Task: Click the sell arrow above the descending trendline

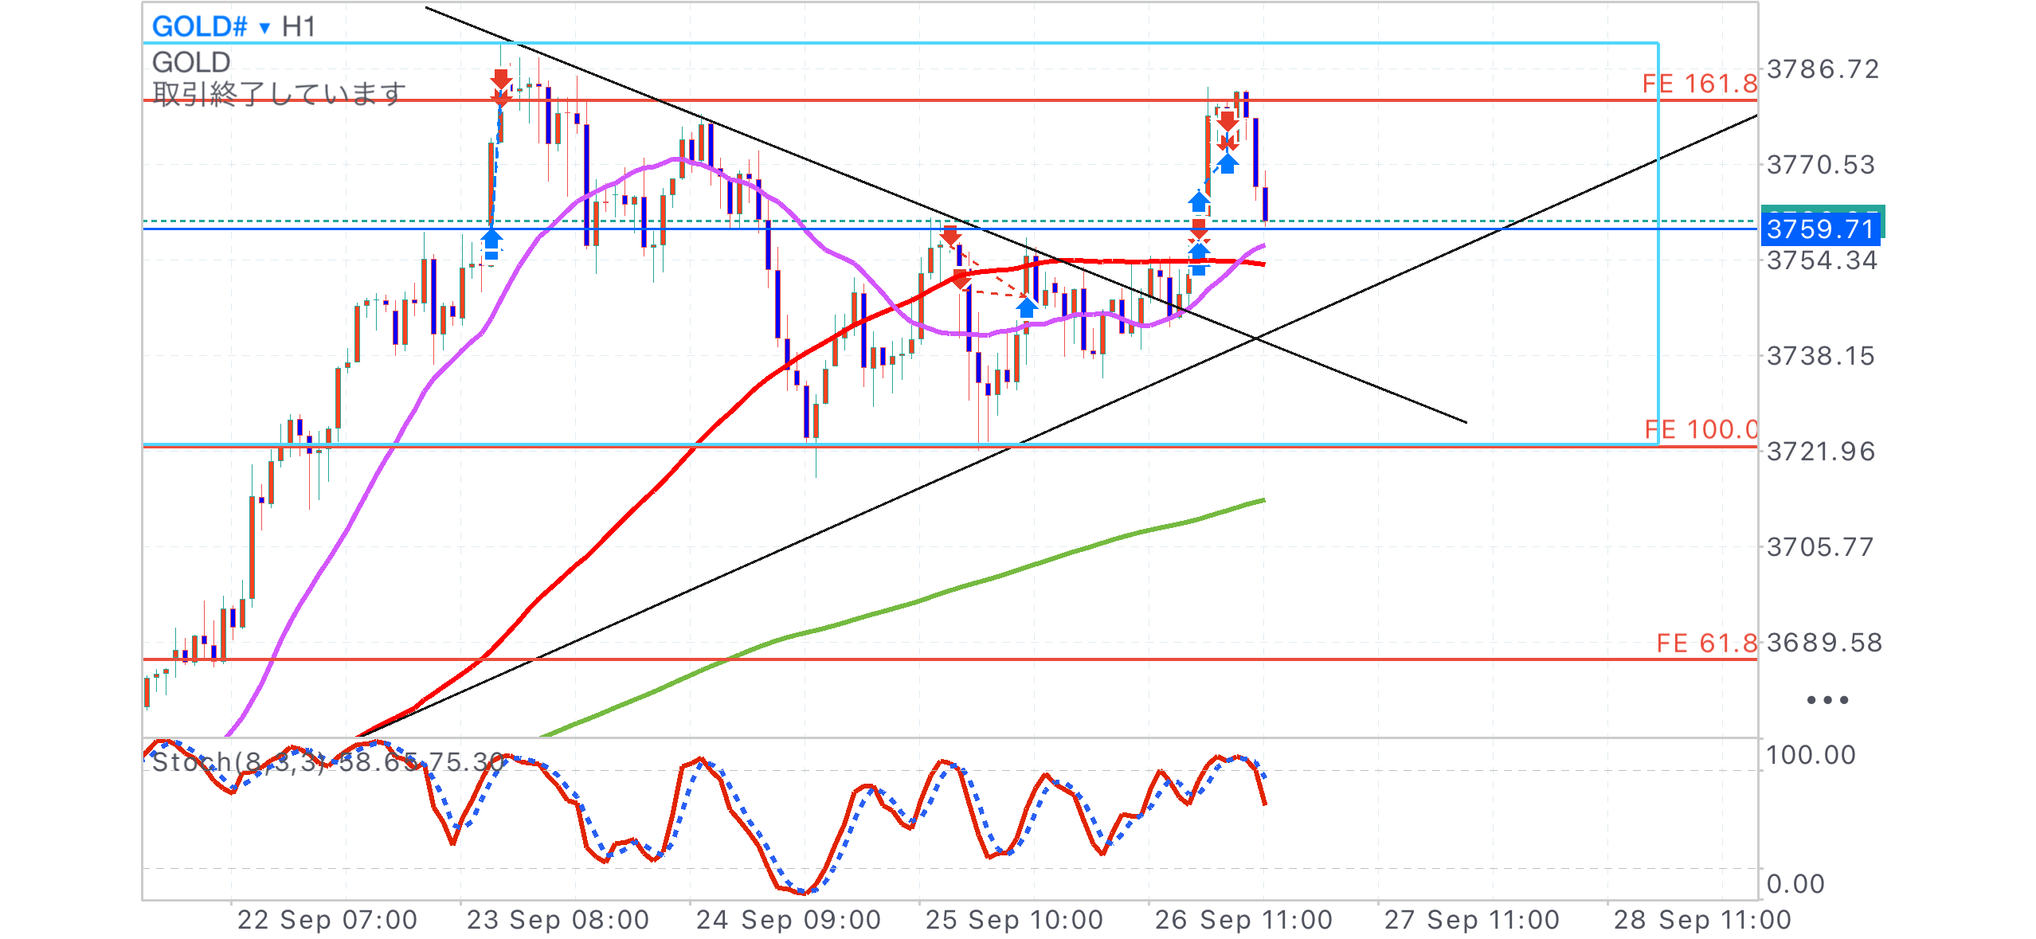Action: [949, 236]
